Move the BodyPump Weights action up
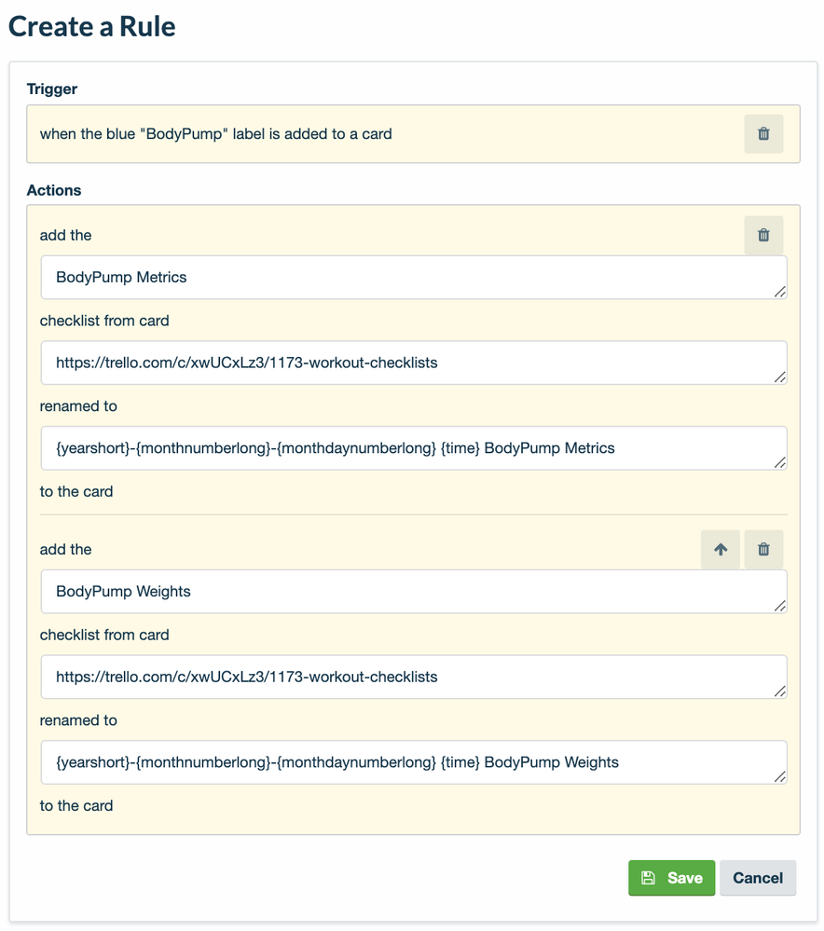Viewport: 824px width, 931px height. point(720,549)
